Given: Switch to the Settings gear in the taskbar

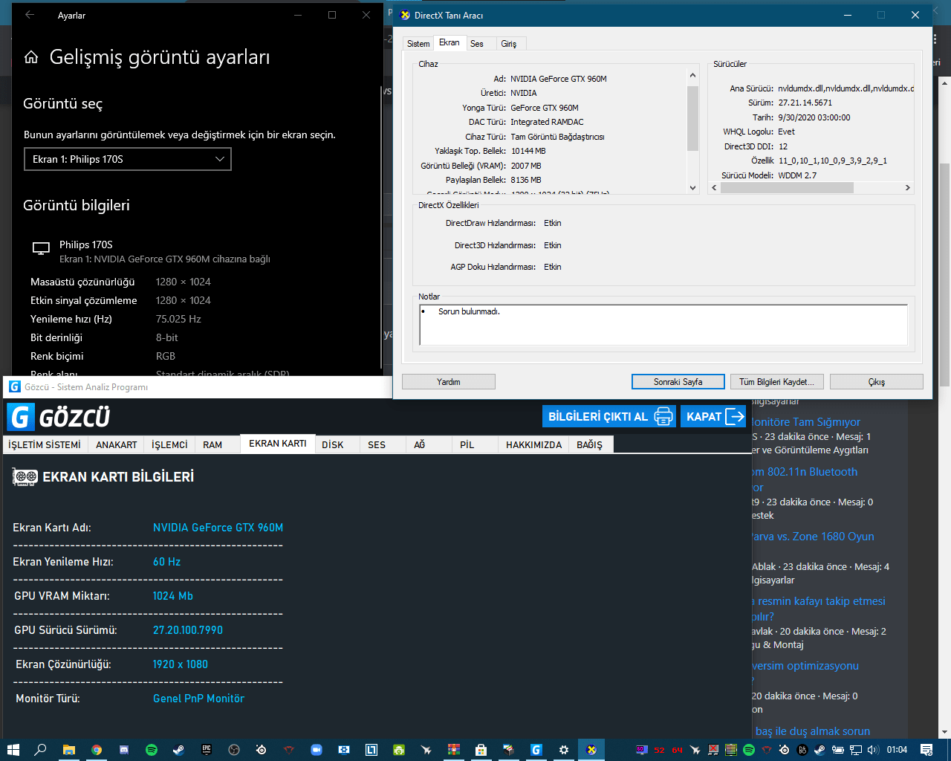Looking at the screenshot, I should pos(563,750).
